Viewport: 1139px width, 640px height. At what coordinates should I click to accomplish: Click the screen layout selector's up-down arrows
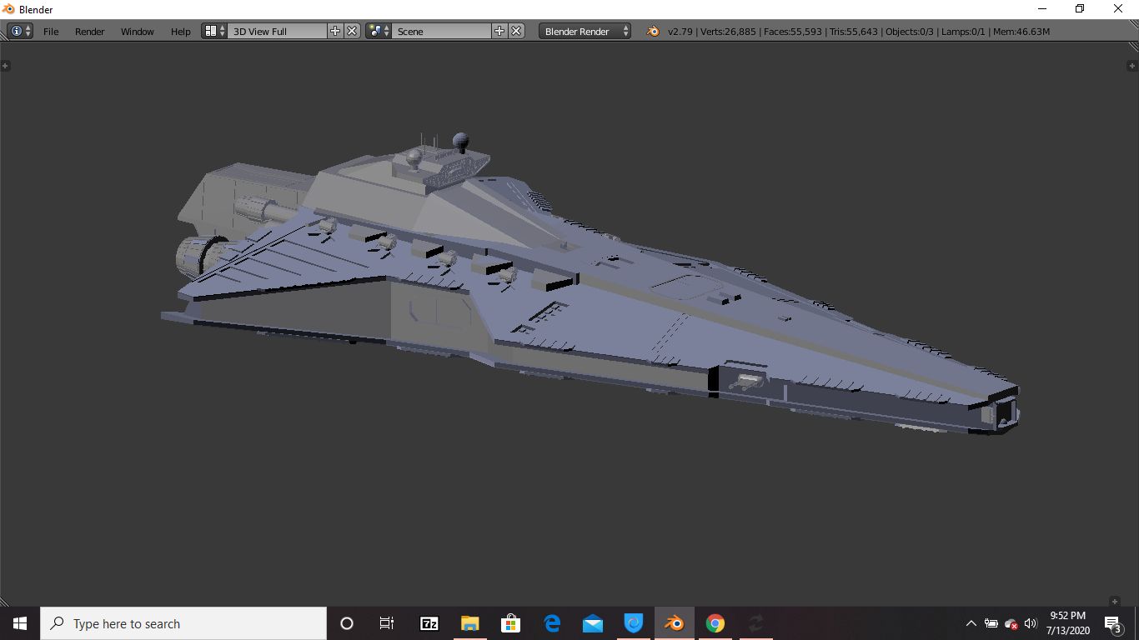tap(220, 31)
